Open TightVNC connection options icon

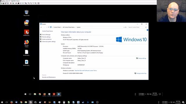6,3
